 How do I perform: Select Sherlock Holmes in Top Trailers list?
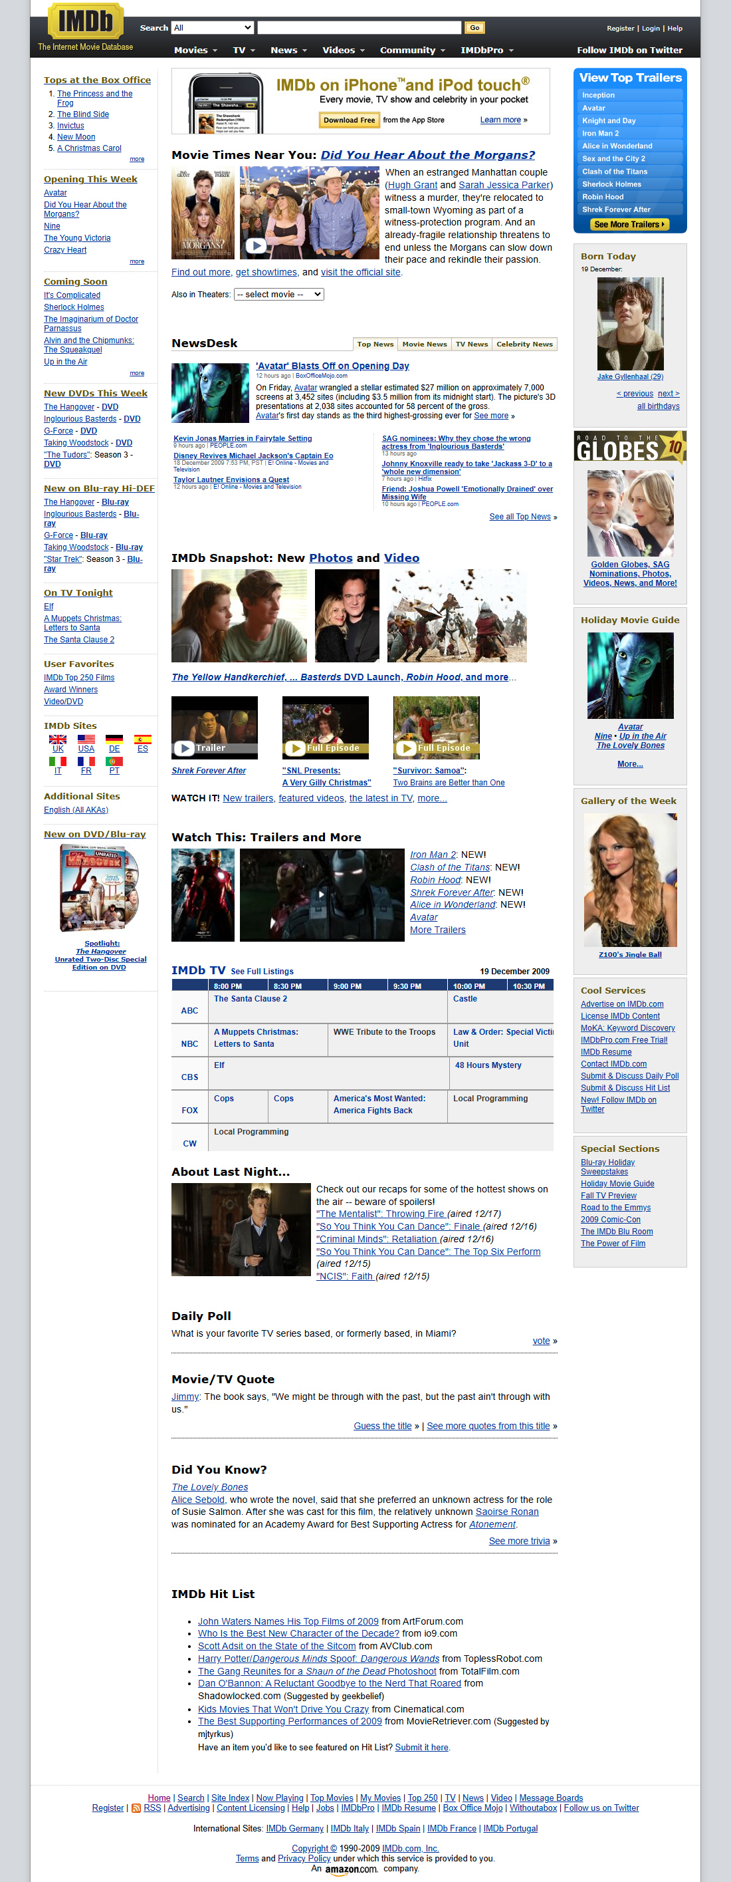[x=630, y=184]
